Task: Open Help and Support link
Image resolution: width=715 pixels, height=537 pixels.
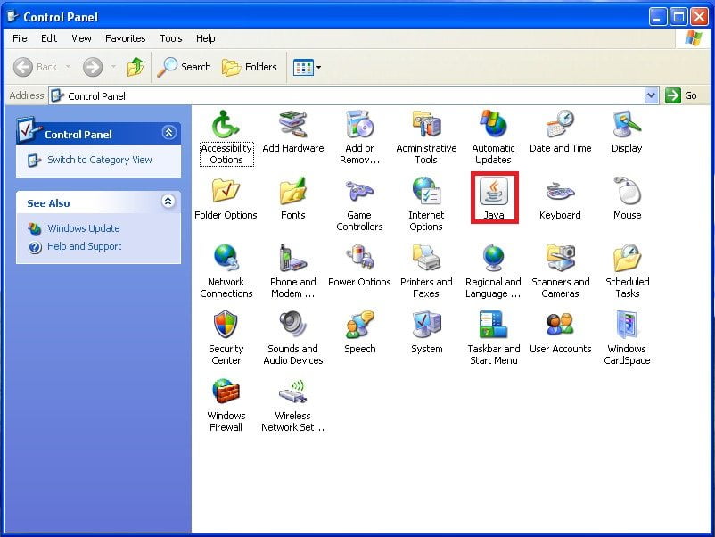Action: 85,246
